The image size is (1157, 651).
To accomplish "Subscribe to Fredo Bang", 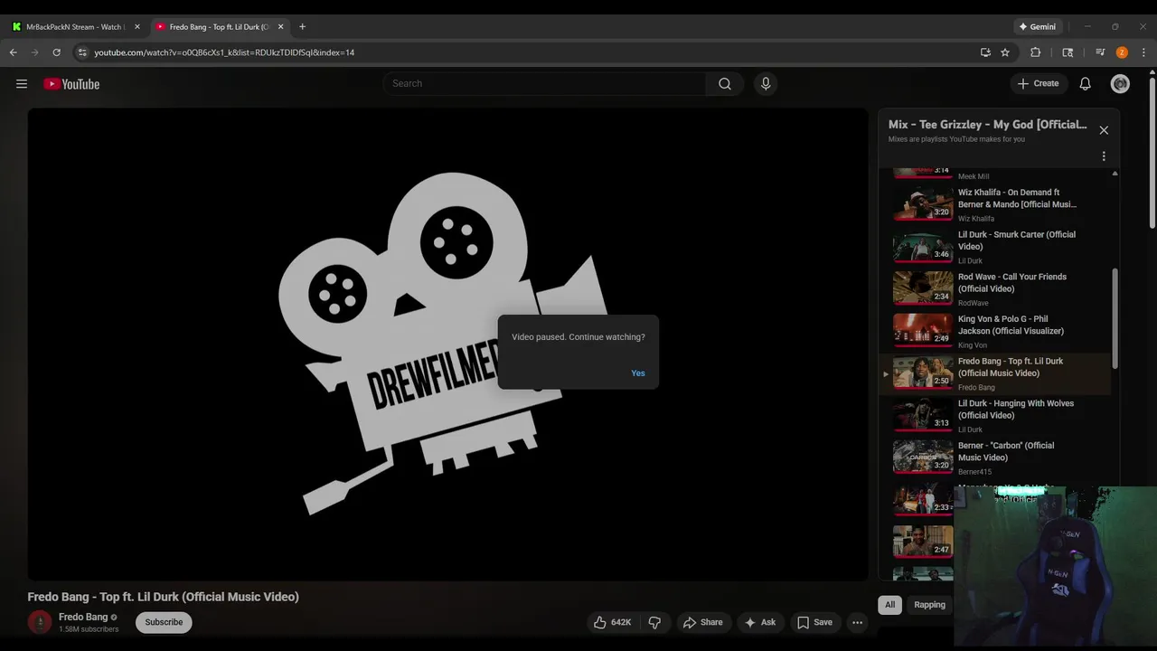I will [164, 622].
